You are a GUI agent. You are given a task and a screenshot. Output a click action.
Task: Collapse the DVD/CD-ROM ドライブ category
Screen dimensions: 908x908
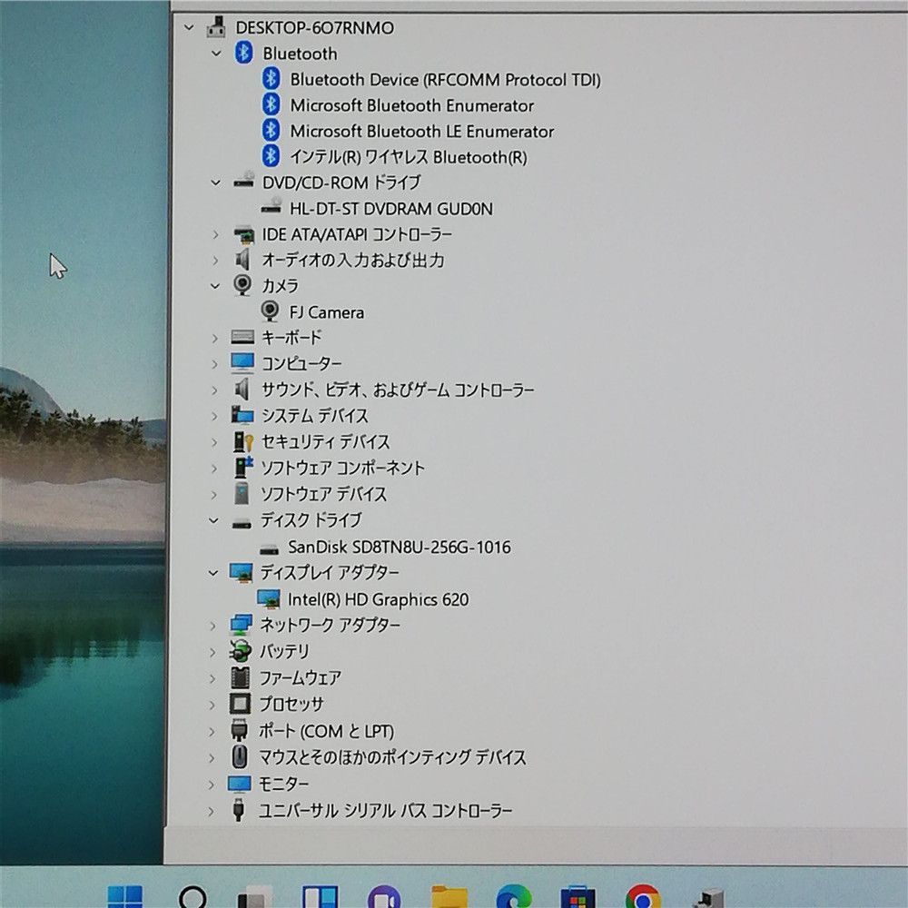(215, 183)
